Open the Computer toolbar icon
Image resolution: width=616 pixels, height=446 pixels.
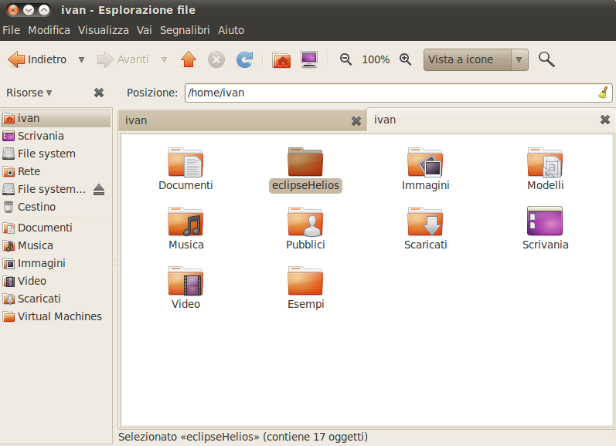(x=309, y=59)
